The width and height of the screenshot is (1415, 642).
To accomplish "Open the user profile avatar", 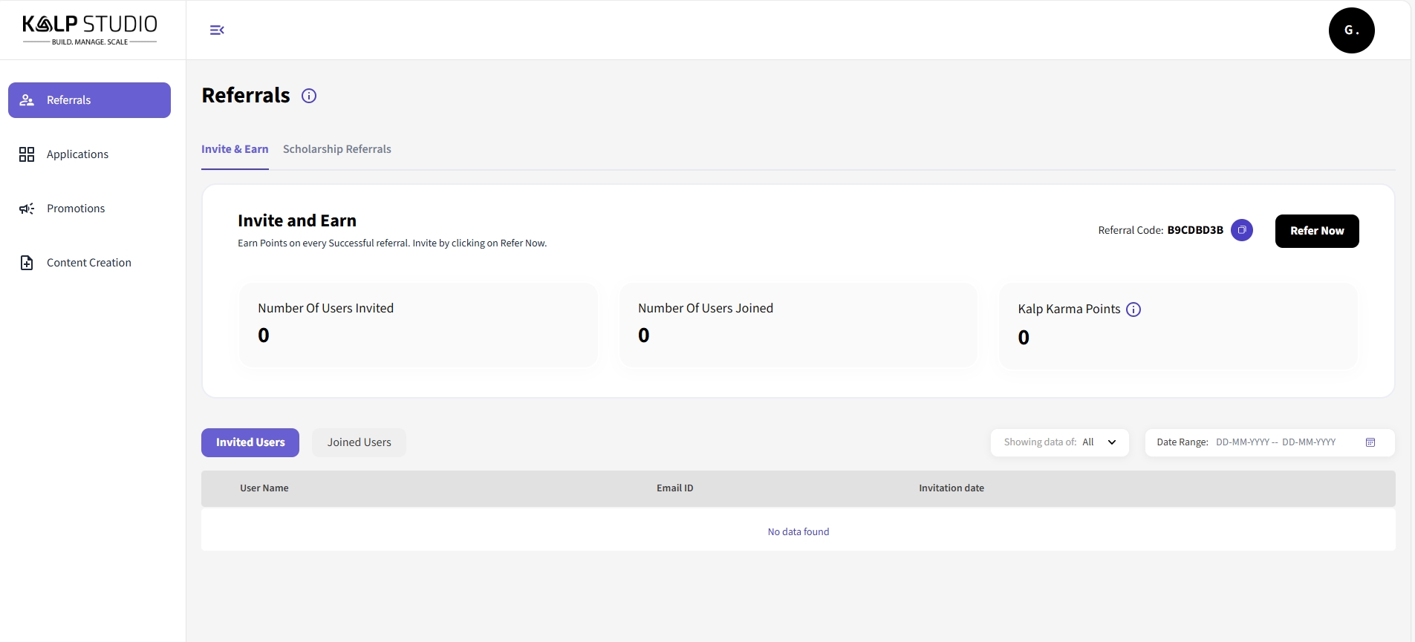I will point(1350,30).
